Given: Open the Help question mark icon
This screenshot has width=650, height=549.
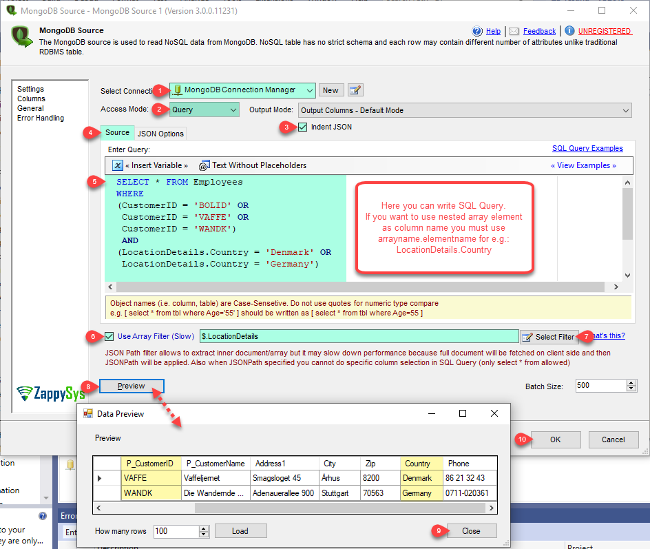Looking at the screenshot, I should (477, 31).
